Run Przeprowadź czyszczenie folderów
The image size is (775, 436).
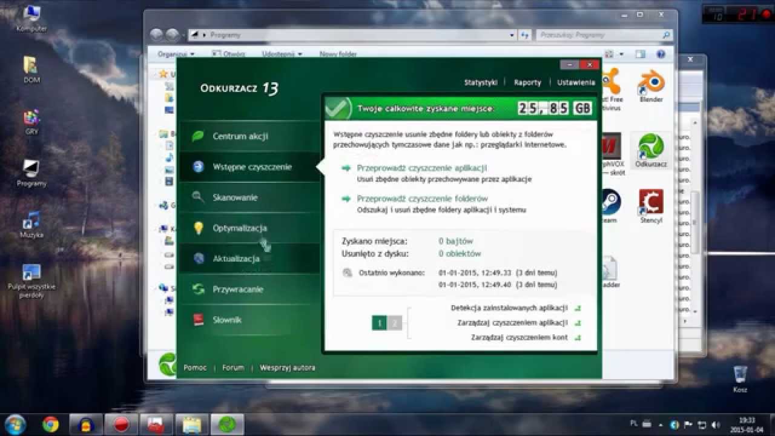pos(422,199)
